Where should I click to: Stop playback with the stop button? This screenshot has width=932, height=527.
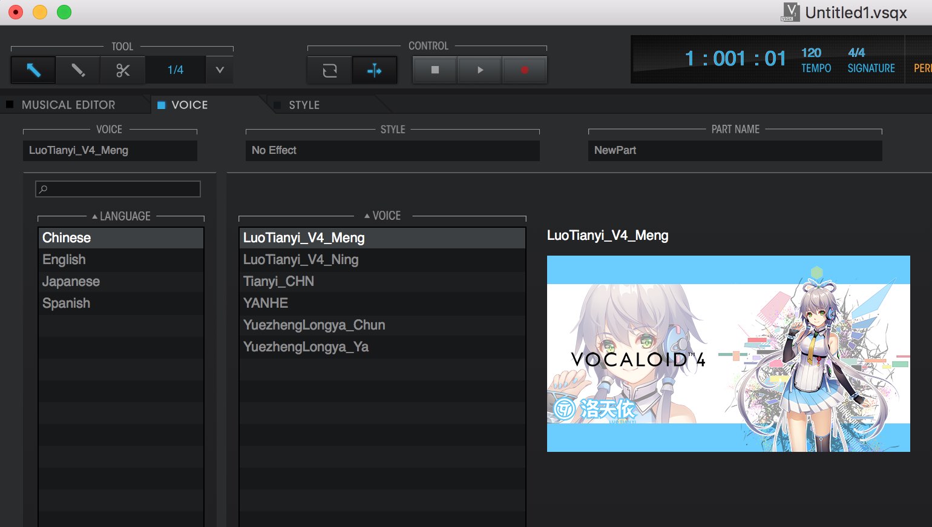pos(435,70)
